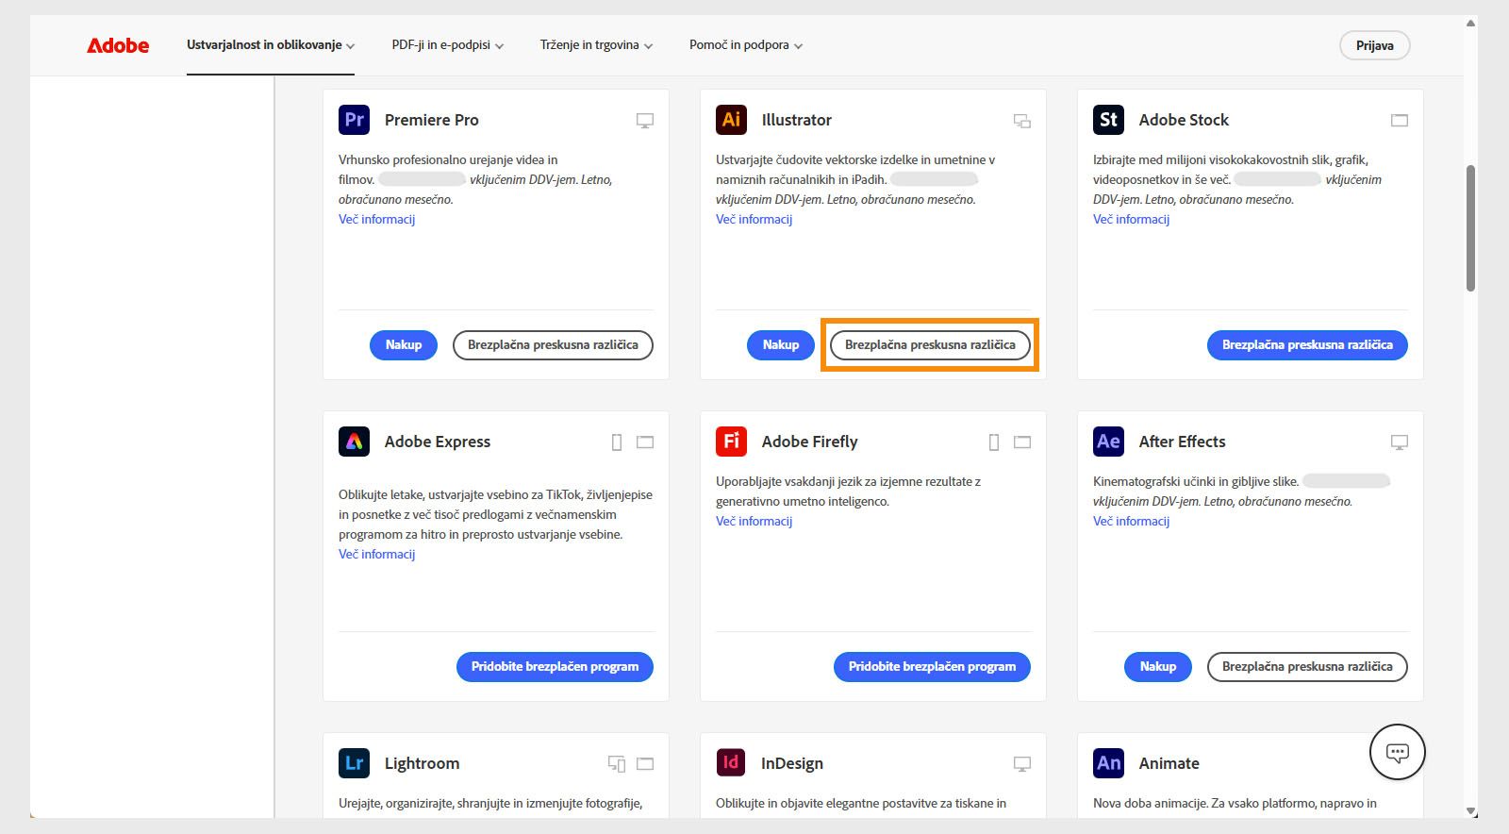This screenshot has width=1509, height=834.
Task: Open the chat support bubble
Action: 1397,752
